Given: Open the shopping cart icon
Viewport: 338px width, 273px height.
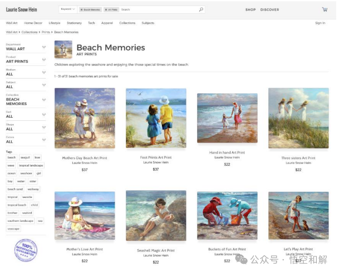Looking at the screenshot, I should click(x=325, y=9).
